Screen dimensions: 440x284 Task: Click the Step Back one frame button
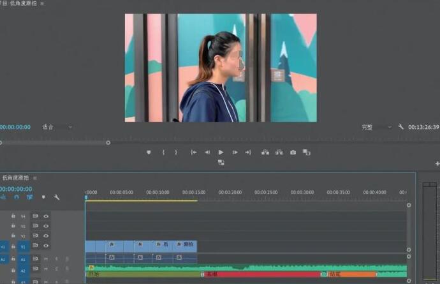(207, 153)
